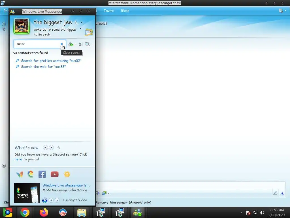This screenshot has height=218, width=290.
Task: Open the Messenger show menu icon
Action: point(87,44)
